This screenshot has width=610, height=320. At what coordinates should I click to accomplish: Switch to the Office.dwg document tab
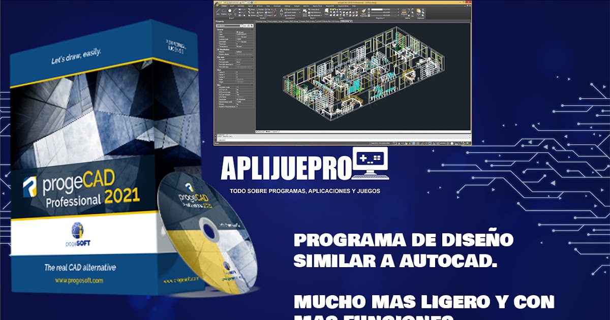coord(346,21)
